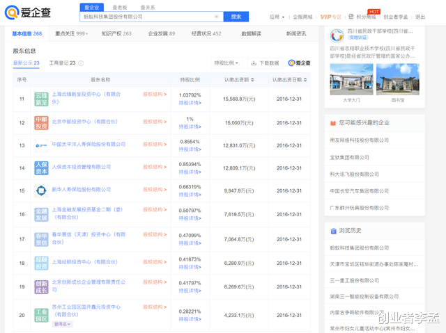
Task: Select the 企业发展 89 tab
Action: tap(161, 34)
